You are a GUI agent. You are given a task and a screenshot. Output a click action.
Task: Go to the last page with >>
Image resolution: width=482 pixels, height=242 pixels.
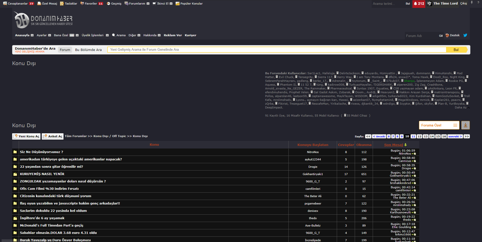(x=467, y=136)
